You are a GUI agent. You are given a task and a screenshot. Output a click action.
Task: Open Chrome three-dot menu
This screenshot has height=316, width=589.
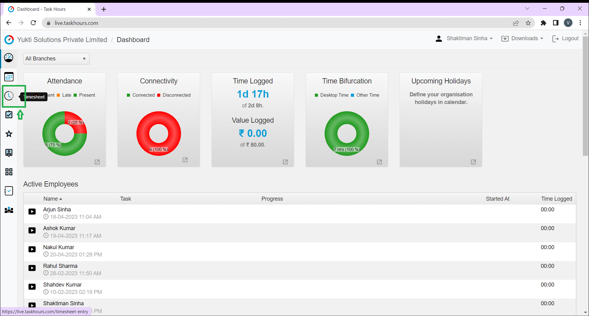[580, 23]
